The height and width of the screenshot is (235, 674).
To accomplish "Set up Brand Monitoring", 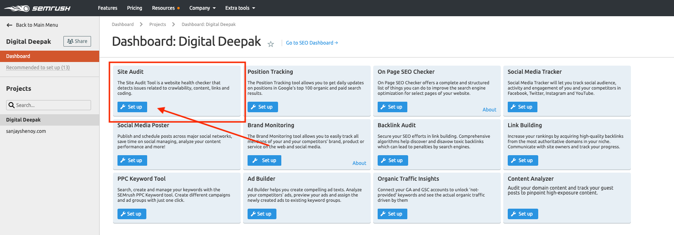I will pos(264,160).
